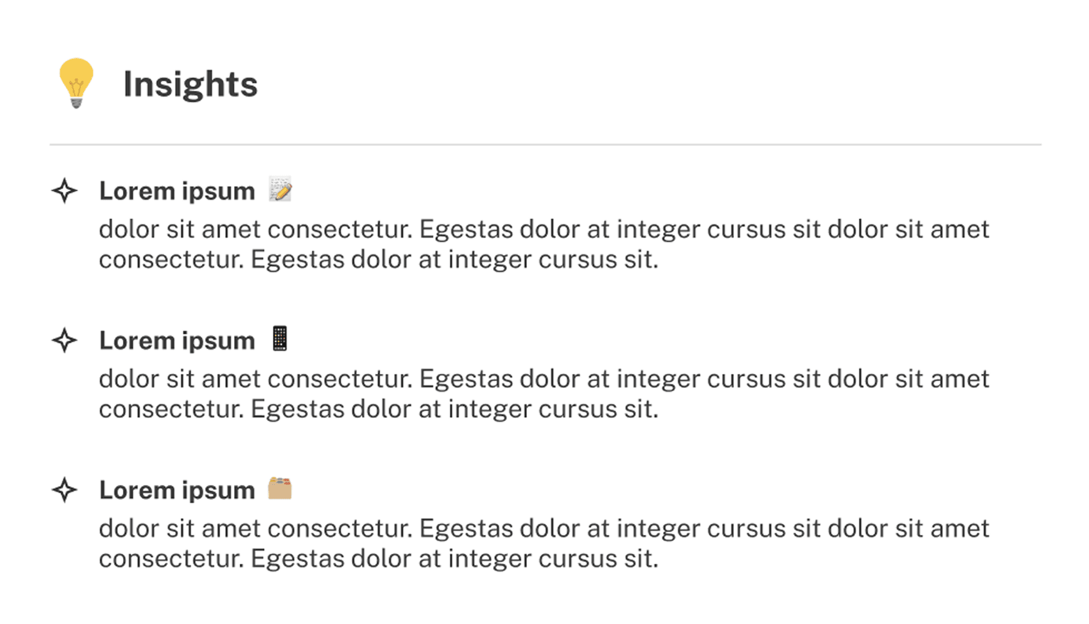Screen dimensions: 1089x624
Task: Click the mobile phone emoji icon
Action: [280, 339]
